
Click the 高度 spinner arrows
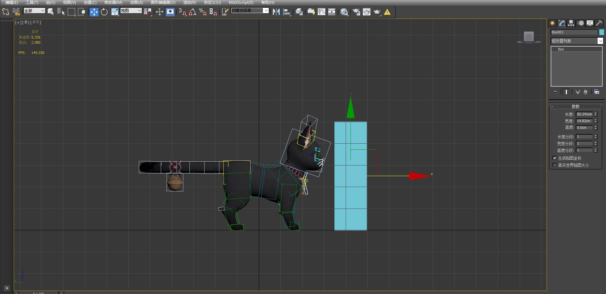(596, 128)
